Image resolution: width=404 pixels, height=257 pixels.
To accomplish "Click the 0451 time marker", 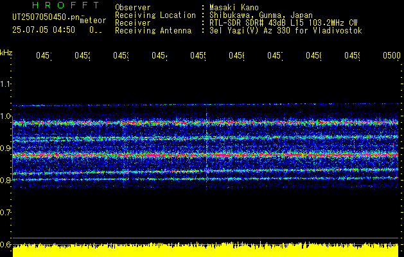I will [x=44, y=55].
